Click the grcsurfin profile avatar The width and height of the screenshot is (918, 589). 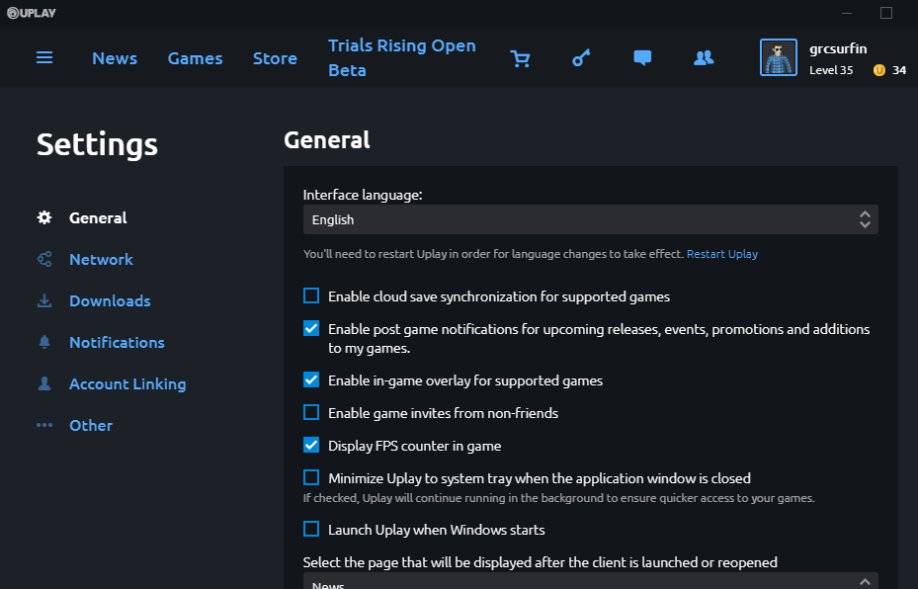click(x=779, y=58)
